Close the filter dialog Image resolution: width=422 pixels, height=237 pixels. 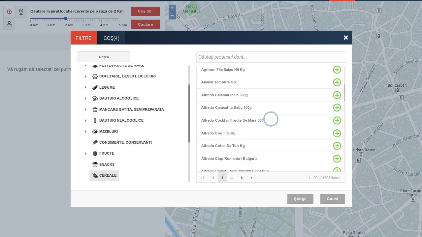tap(345, 38)
